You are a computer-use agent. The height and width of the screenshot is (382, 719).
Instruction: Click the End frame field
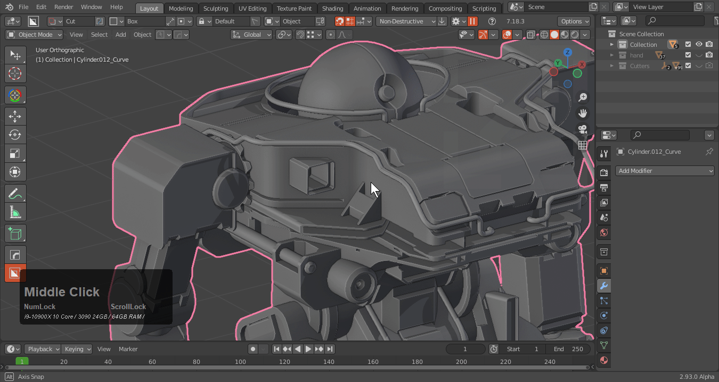click(x=568, y=349)
